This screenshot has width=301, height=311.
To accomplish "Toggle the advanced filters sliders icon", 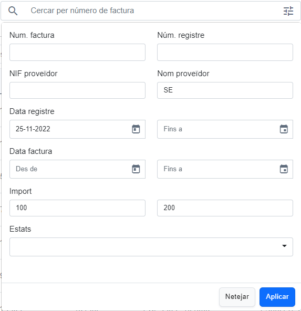I will (x=288, y=11).
